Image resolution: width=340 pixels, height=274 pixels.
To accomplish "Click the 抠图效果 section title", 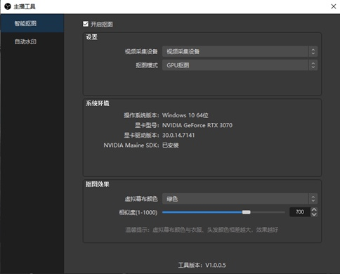I will pyautogui.click(x=97, y=184).
